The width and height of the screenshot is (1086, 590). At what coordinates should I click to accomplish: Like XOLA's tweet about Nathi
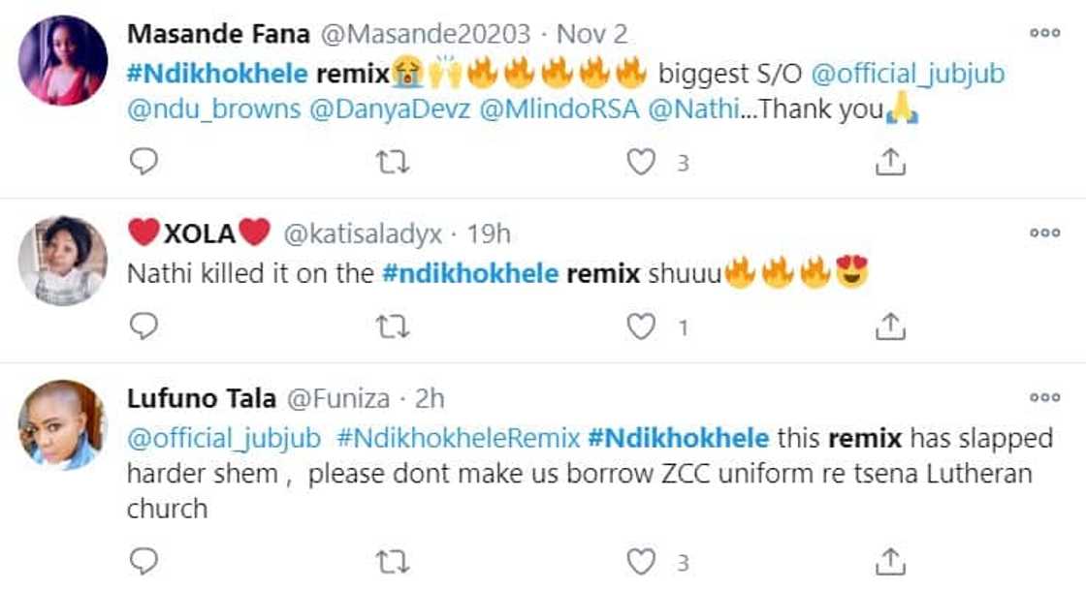tap(641, 327)
